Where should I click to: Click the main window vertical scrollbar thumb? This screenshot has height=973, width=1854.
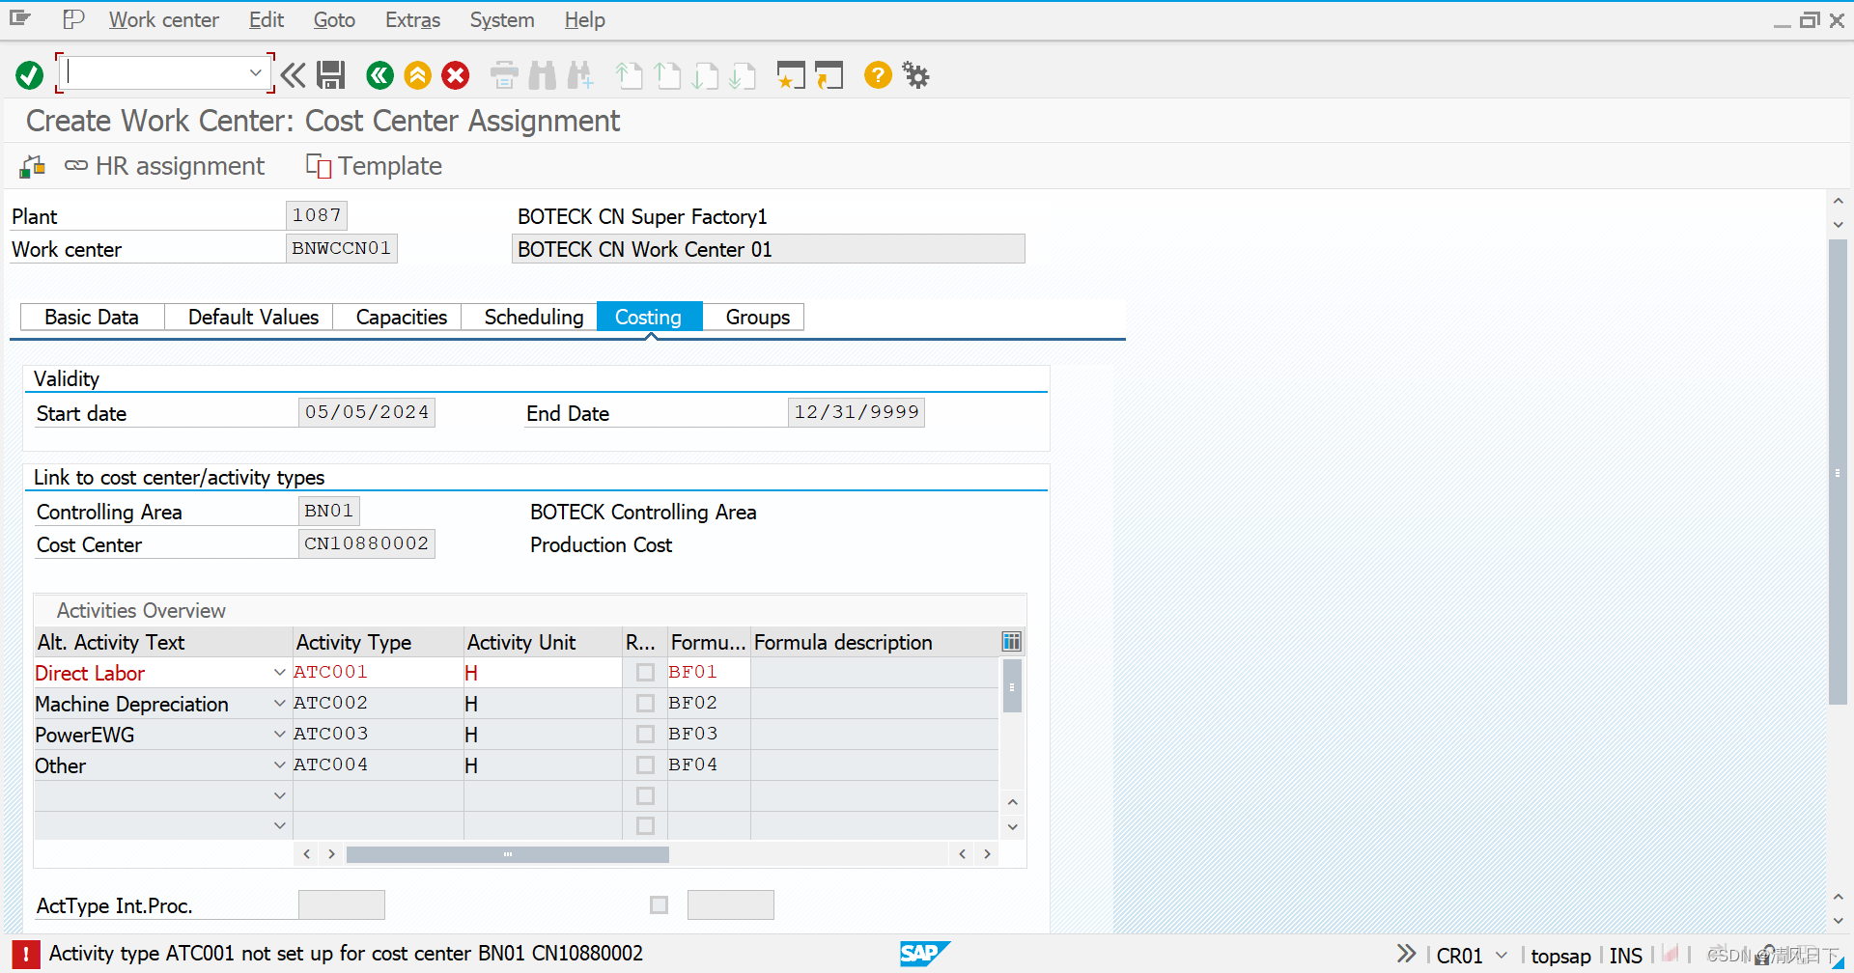[1838, 472]
